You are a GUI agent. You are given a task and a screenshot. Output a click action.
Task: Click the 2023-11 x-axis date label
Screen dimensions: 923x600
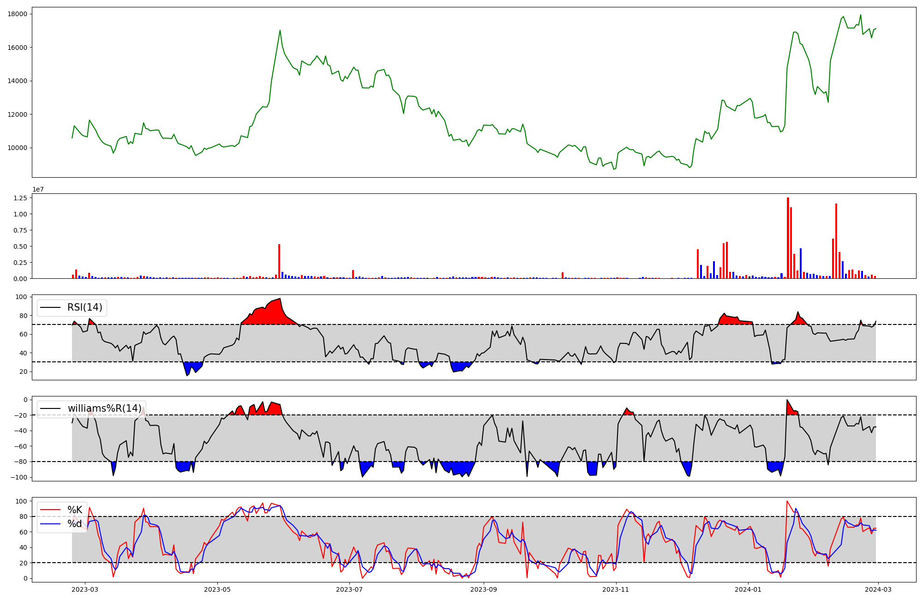[x=616, y=589]
